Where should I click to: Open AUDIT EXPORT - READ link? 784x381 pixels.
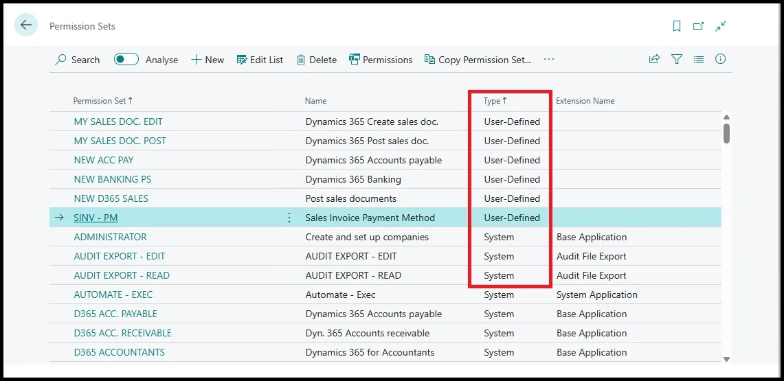click(x=122, y=276)
